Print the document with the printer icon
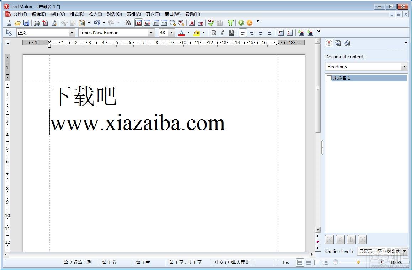This screenshot has height=270, width=412. (x=37, y=23)
